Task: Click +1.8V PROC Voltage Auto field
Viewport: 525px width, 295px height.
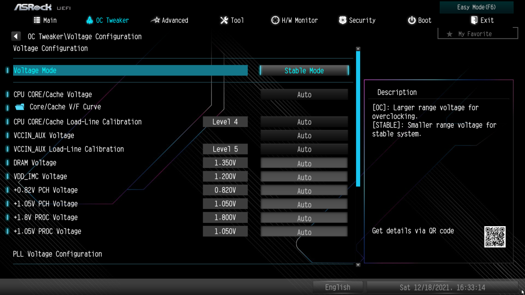Action: [x=304, y=218]
